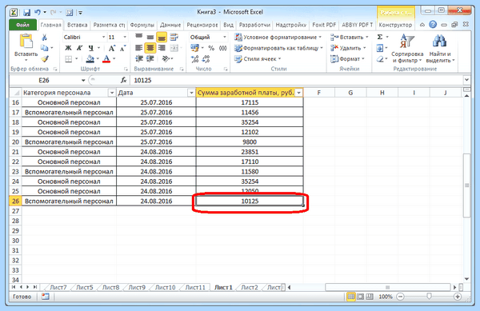Toggle bottom vertical alignment
The height and width of the screenshot is (311, 480).
coord(162,38)
